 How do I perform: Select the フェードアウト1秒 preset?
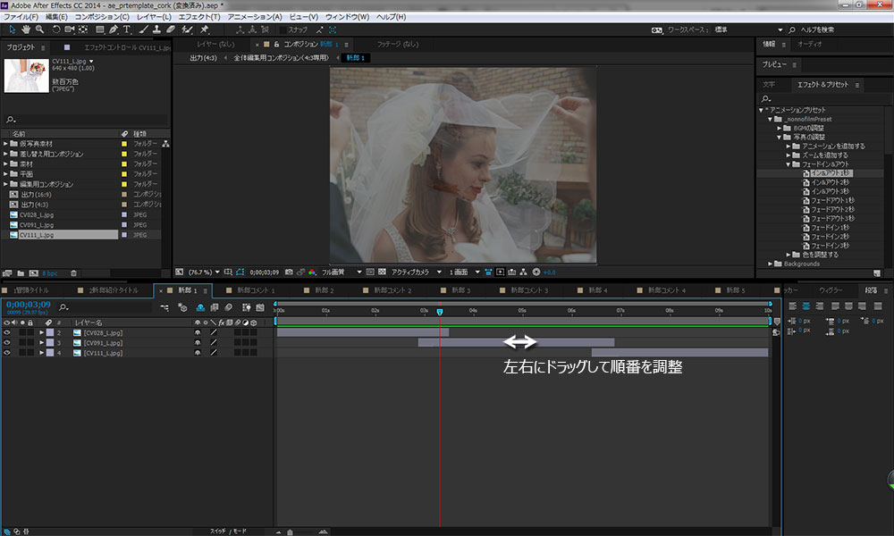(x=831, y=200)
